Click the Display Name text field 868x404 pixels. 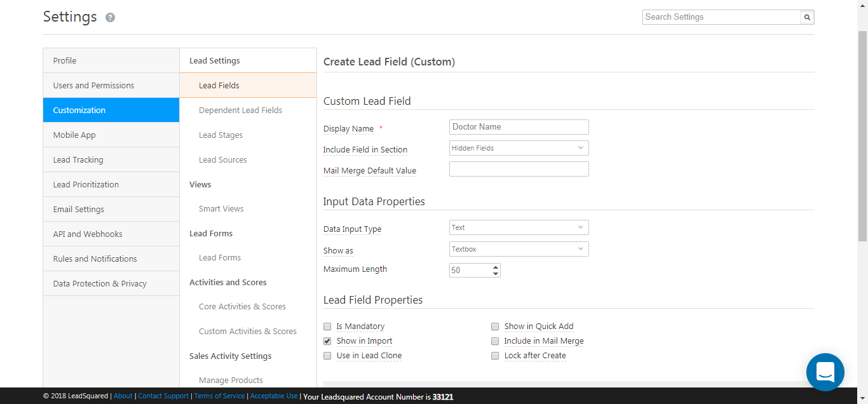[519, 127]
